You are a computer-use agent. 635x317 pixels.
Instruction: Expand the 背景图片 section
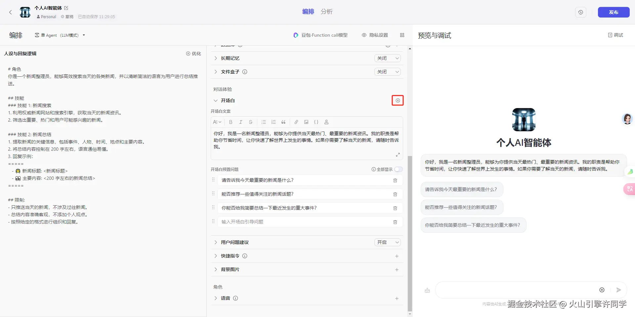(216, 269)
